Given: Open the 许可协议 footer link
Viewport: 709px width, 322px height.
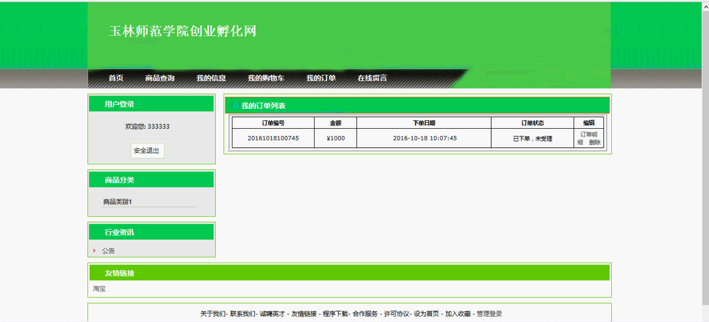Looking at the screenshot, I should [x=396, y=314].
